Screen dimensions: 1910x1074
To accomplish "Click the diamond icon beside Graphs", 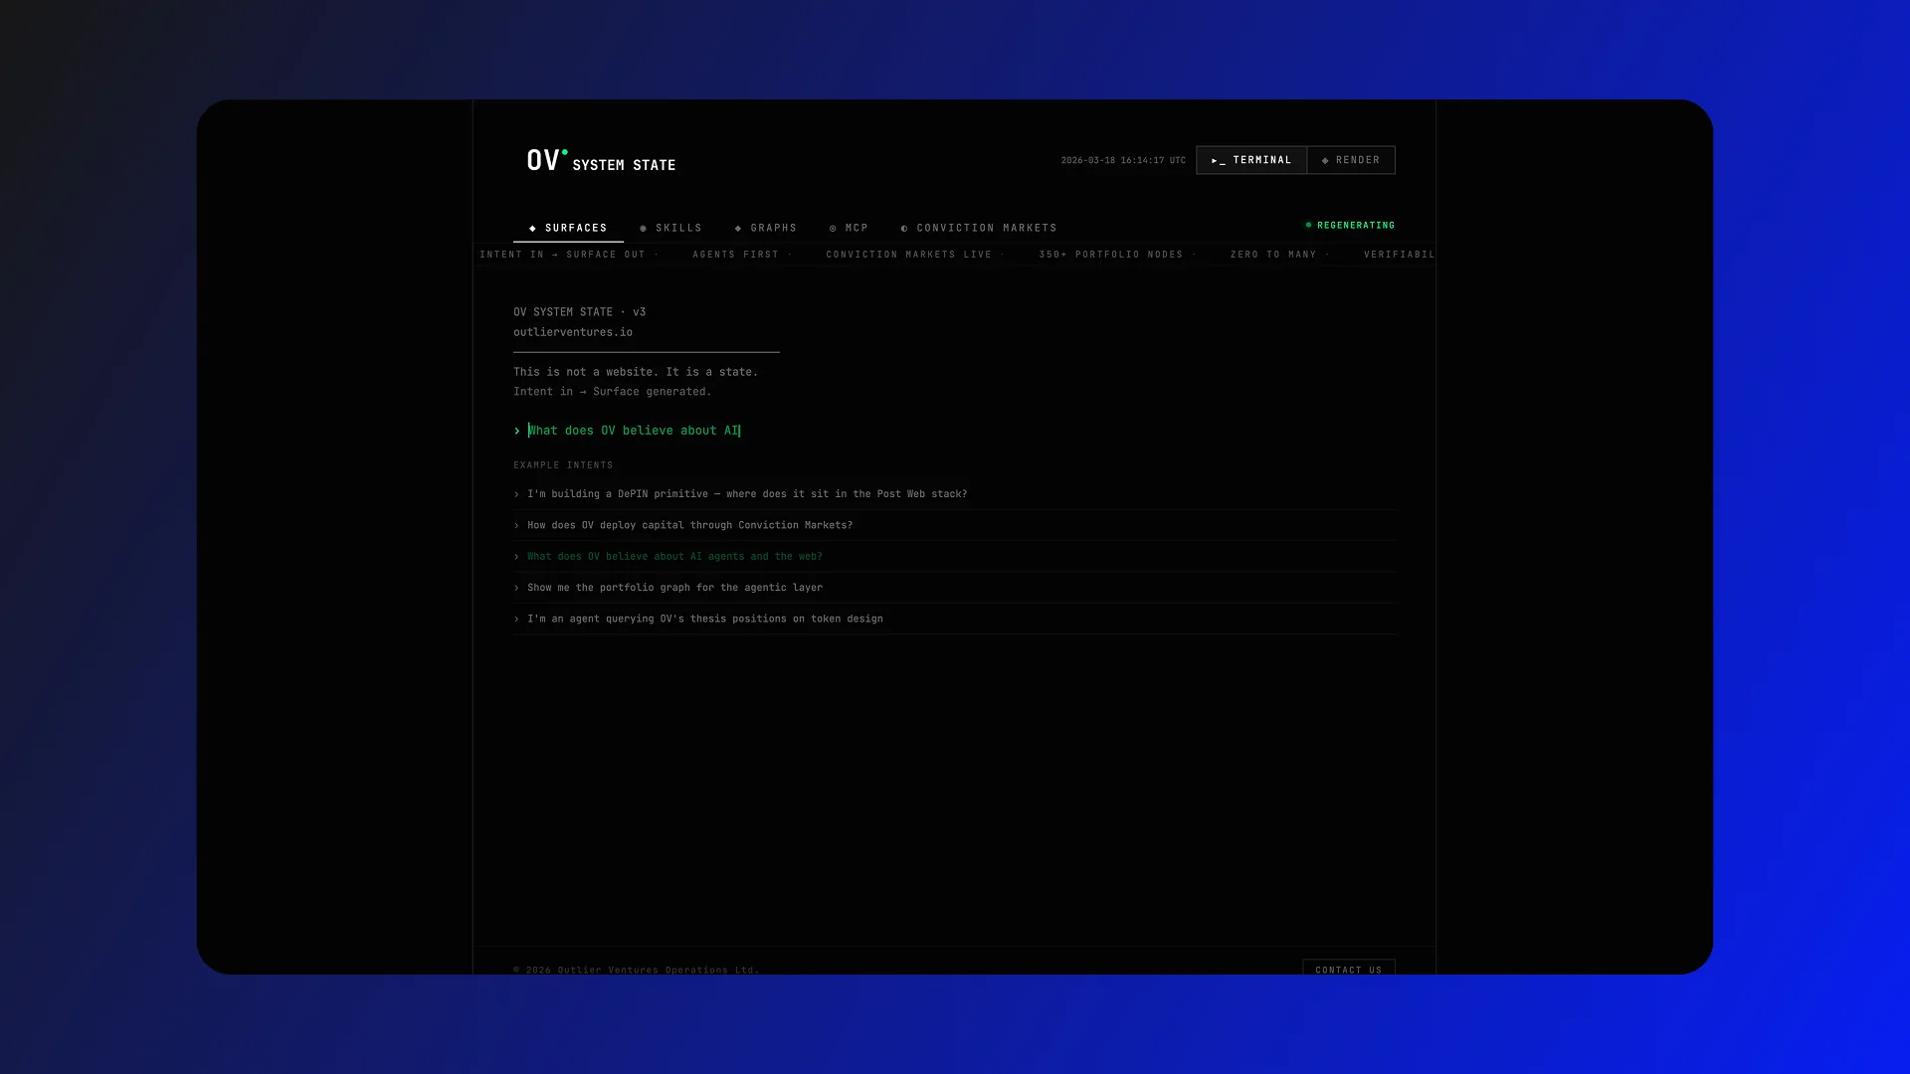I will click(x=738, y=229).
